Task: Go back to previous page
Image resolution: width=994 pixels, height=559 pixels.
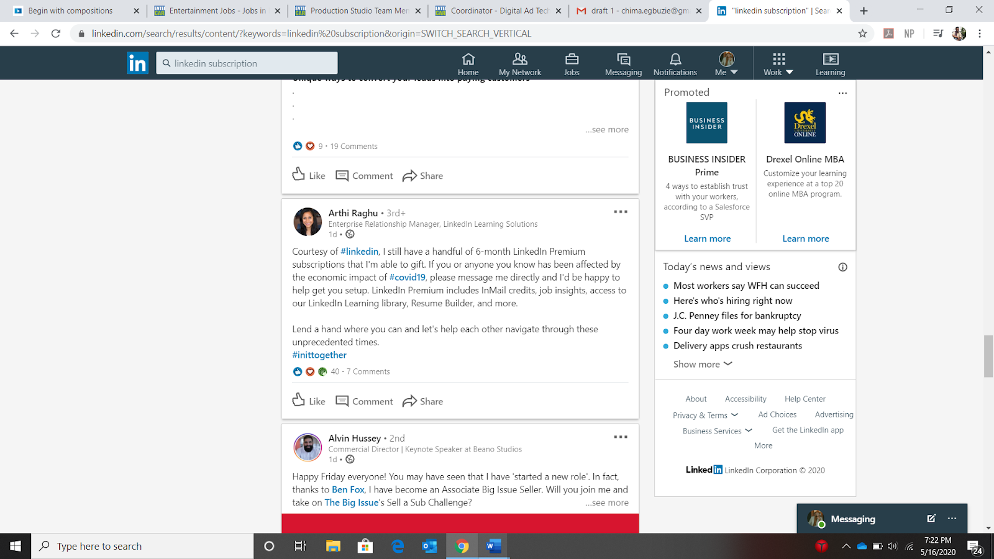Action: pyautogui.click(x=14, y=34)
